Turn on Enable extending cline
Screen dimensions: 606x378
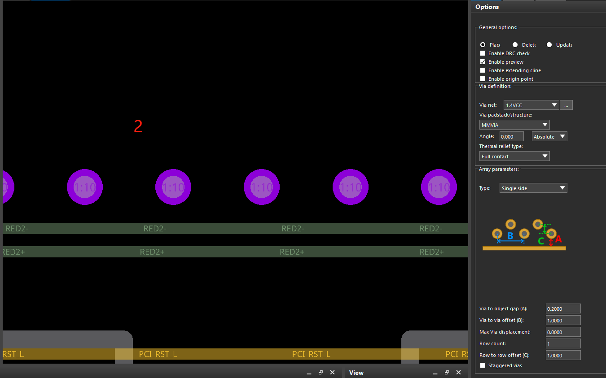coord(483,70)
